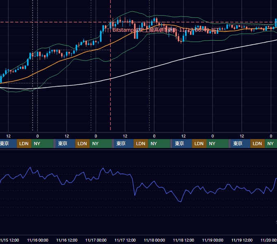Select the LDN session block on 11/19
This screenshot has height=244, width=277.
click(x=257, y=144)
